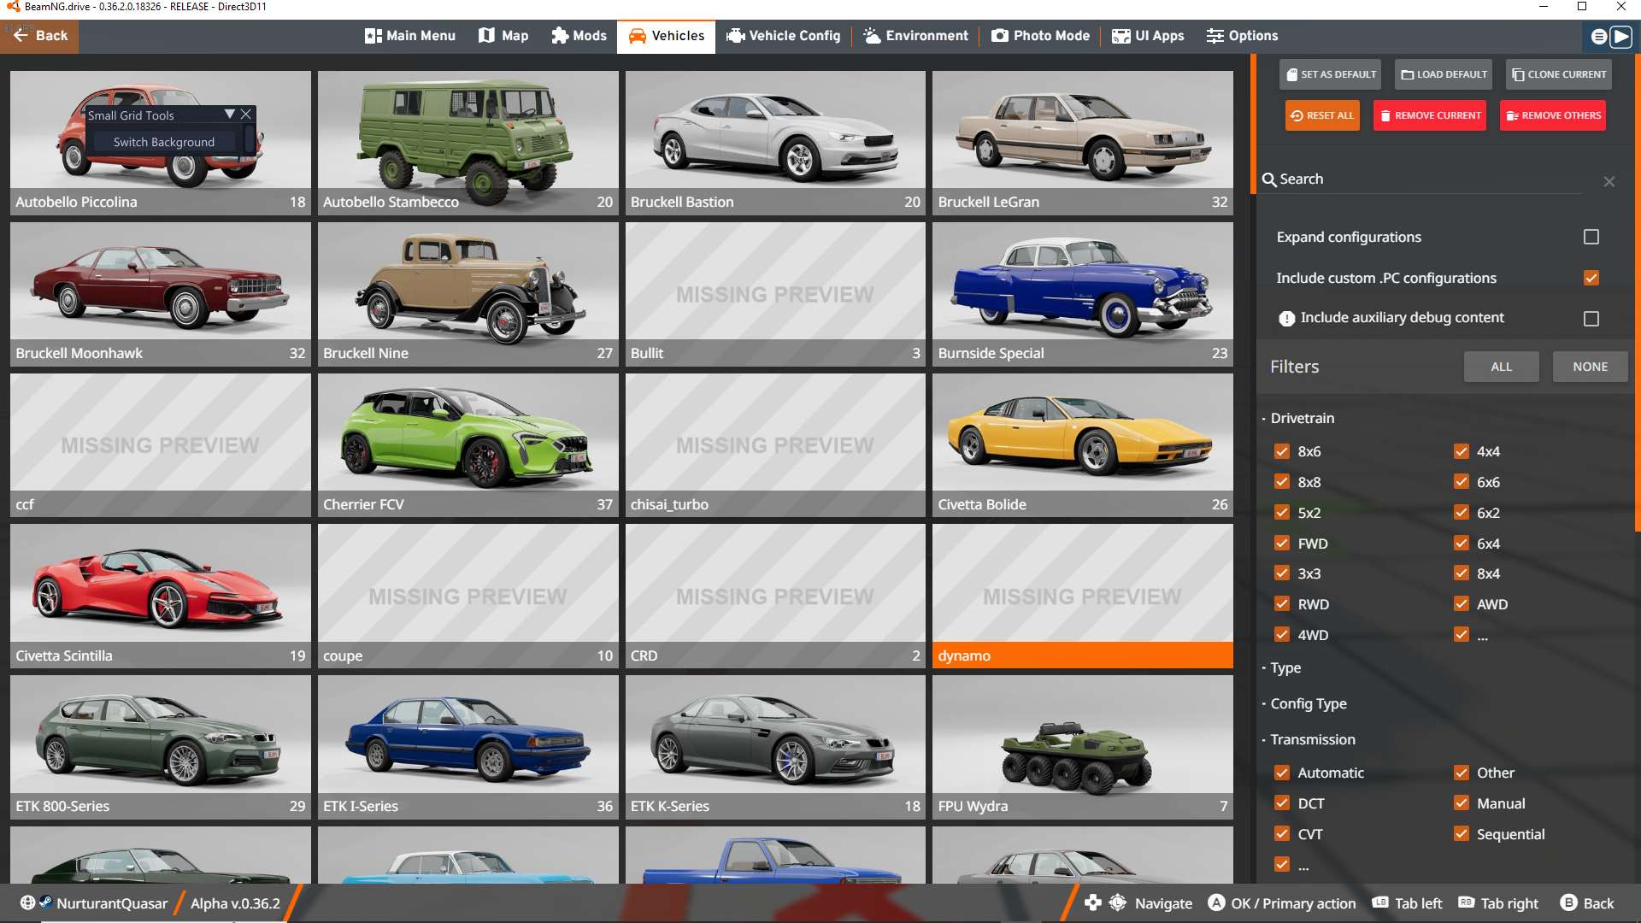
Task: Uncheck the RWD drivetrain filter
Action: (x=1282, y=604)
